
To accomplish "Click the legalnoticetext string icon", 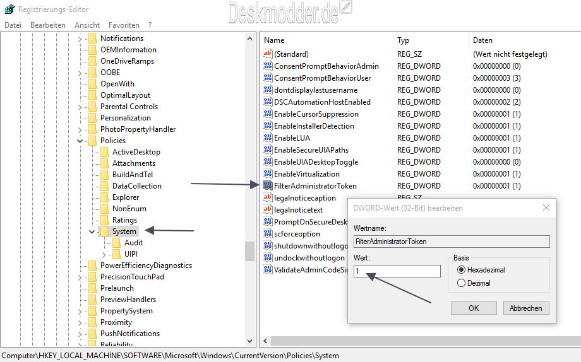I will (x=268, y=209).
